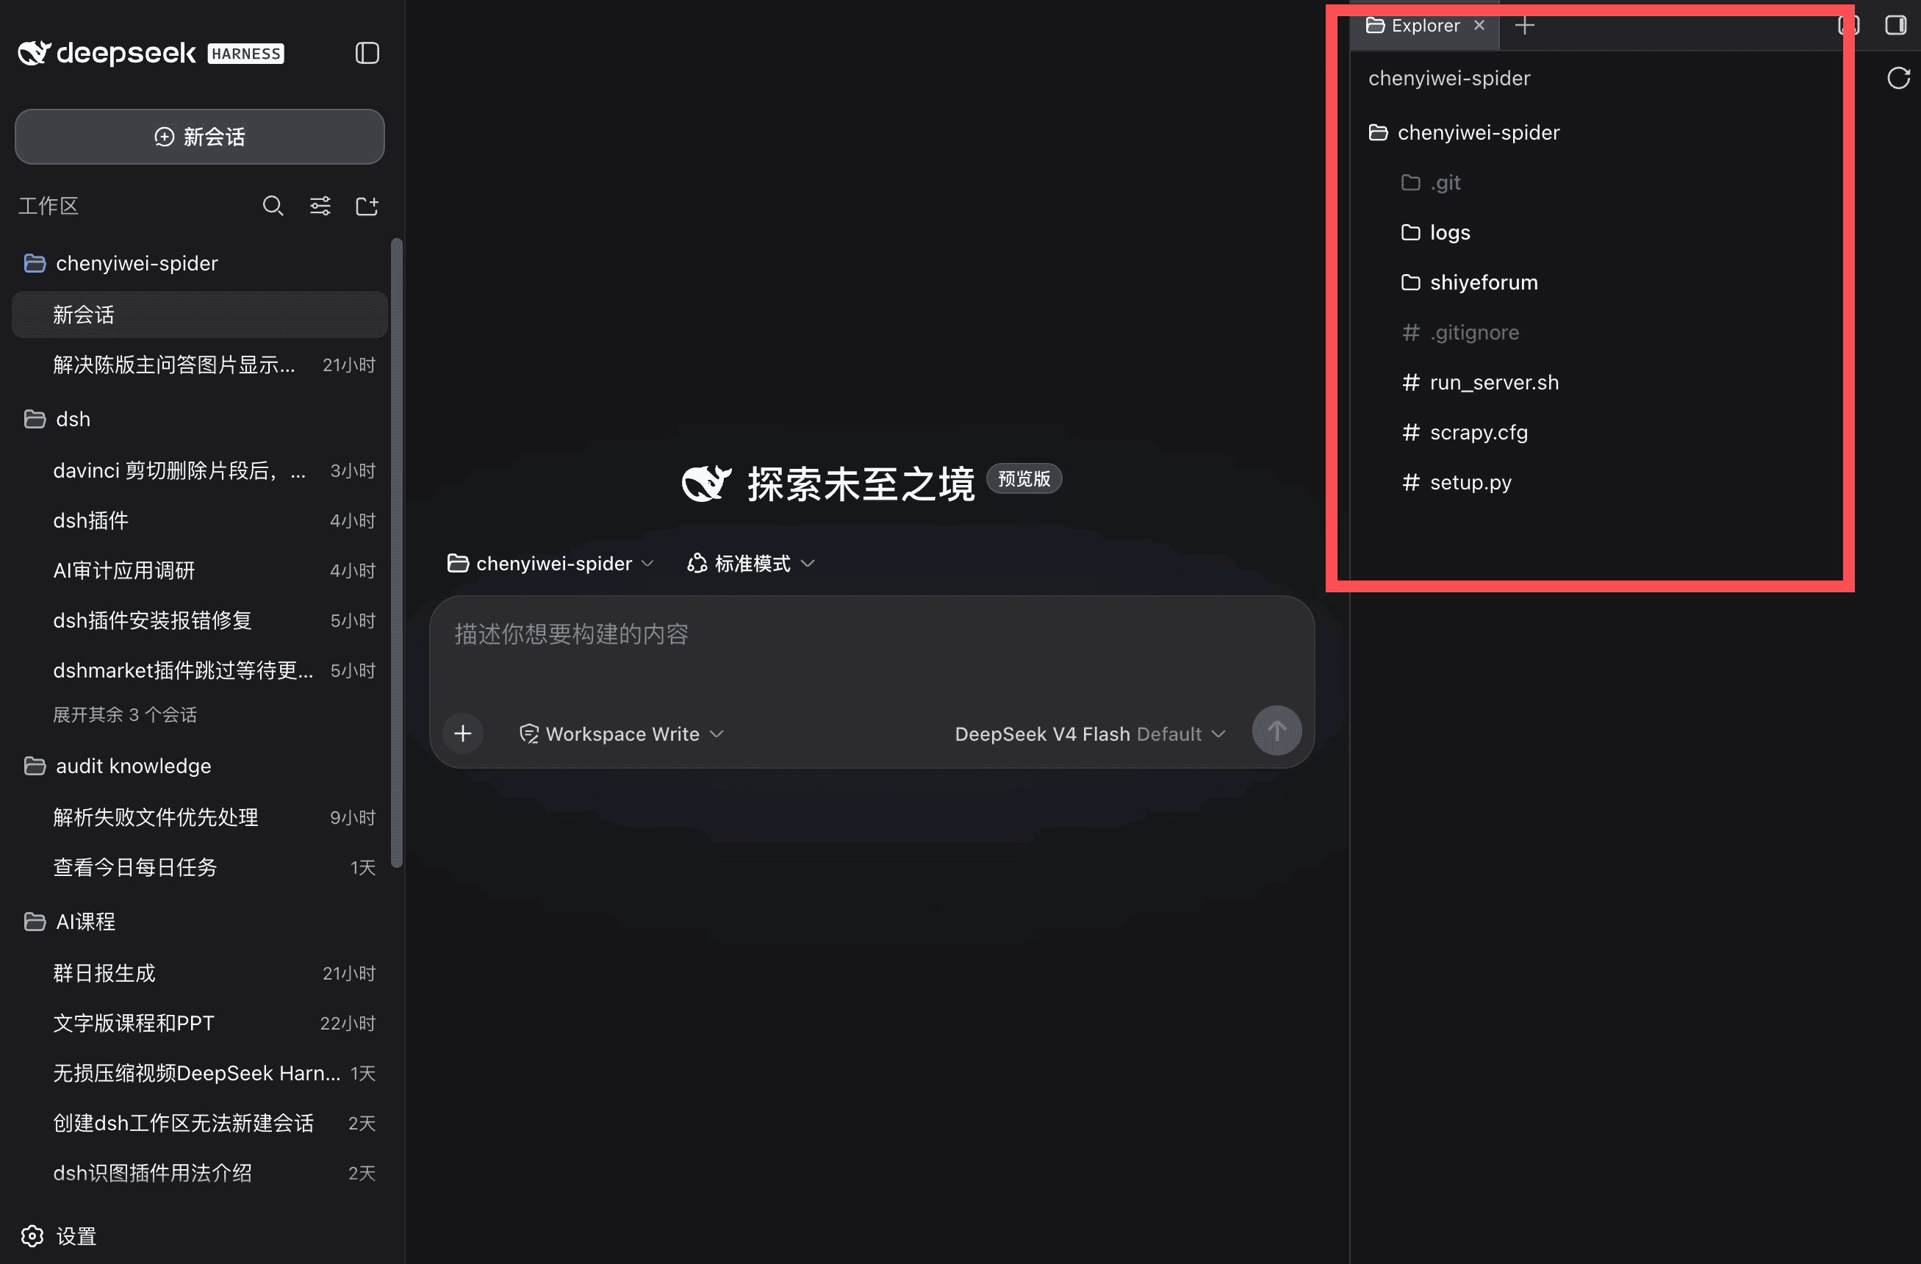Add a new panel tab with the plus icon
The height and width of the screenshot is (1264, 1921).
1525,26
